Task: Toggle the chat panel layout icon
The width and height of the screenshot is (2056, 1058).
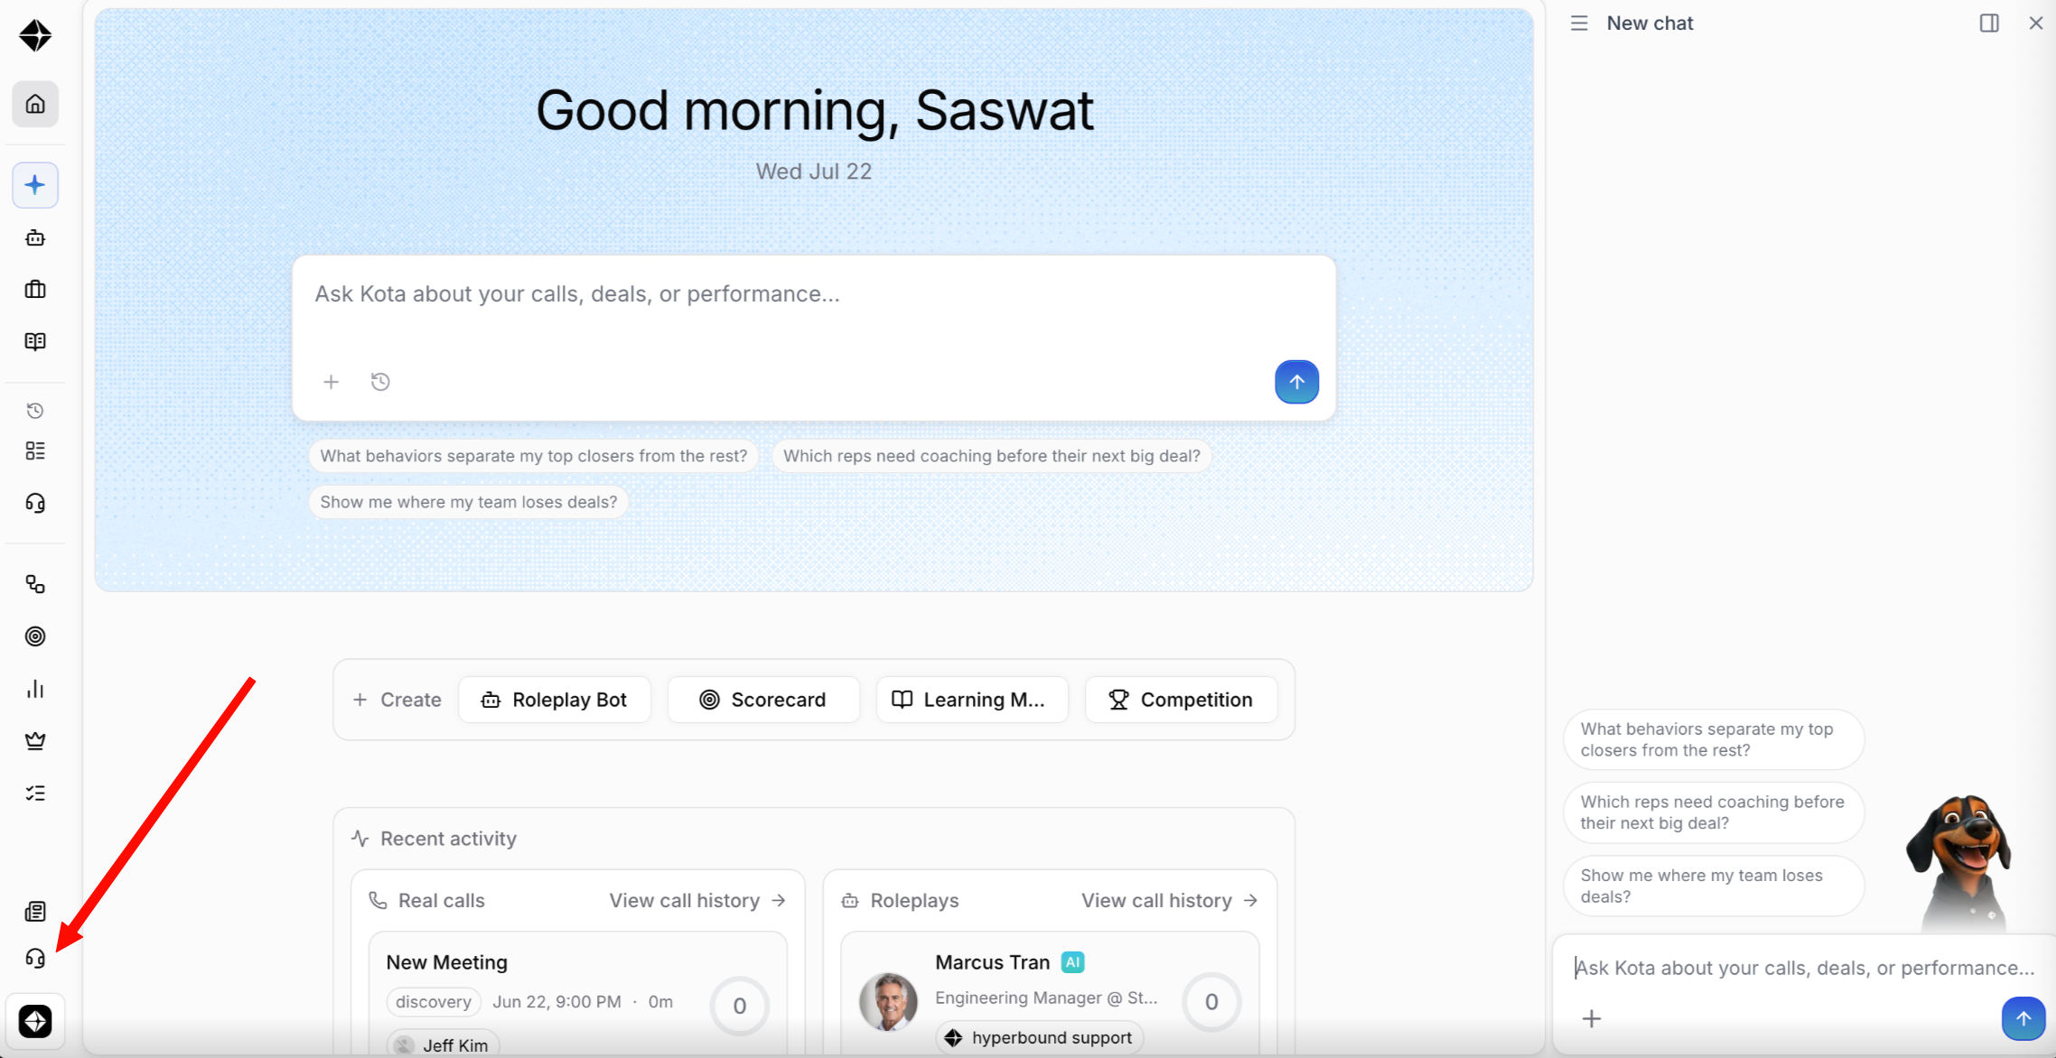Action: [x=1989, y=23]
